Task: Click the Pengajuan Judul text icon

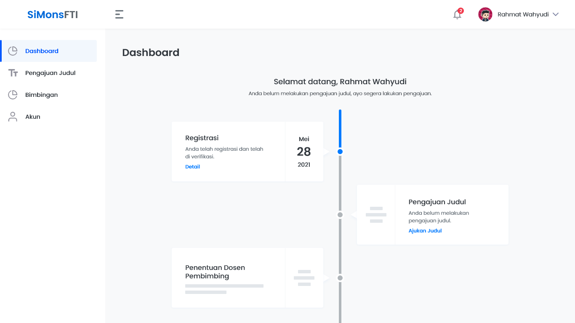Action: coord(13,73)
